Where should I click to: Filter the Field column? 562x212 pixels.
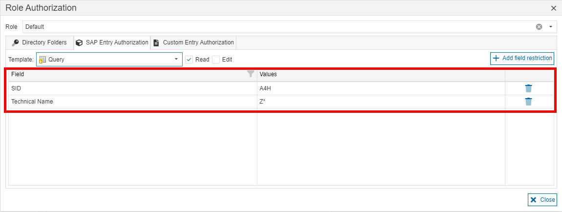[x=251, y=74]
